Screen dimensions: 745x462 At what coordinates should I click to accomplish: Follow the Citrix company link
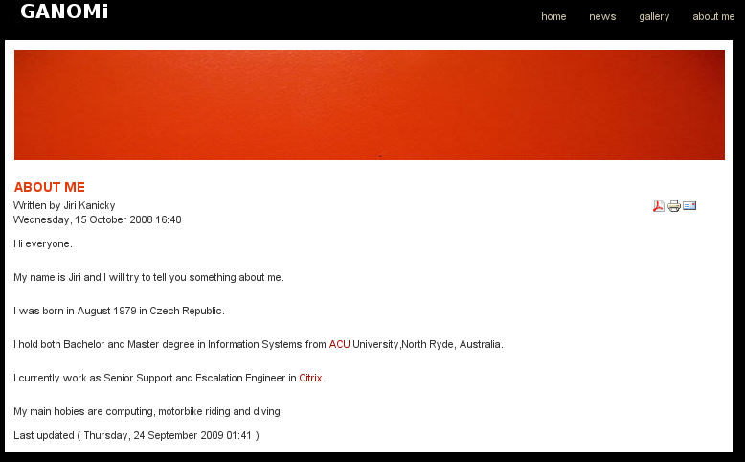click(x=310, y=378)
